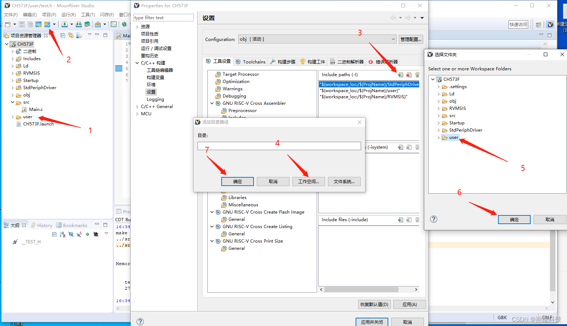Screen dimensions: 567x326
Task: Toggle Hide Static Members in outline toolbar
Action: click(79, 234)
